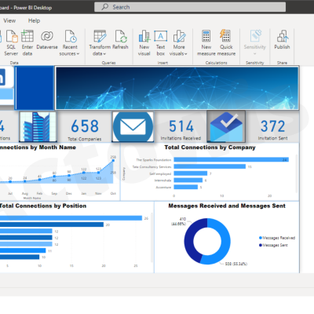Viewport: 314px width, 314px height.
Task: Click the Enter data icon
Action: pyautogui.click(x=27, y=36)
